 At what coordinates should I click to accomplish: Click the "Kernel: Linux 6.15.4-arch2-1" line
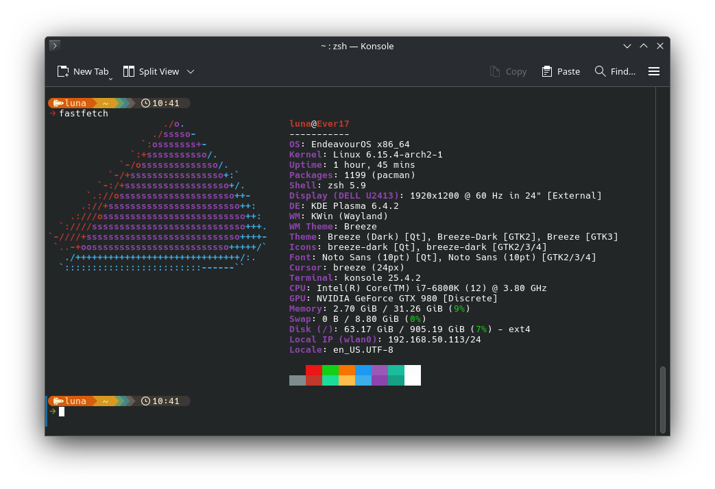[x=365, y=155]
